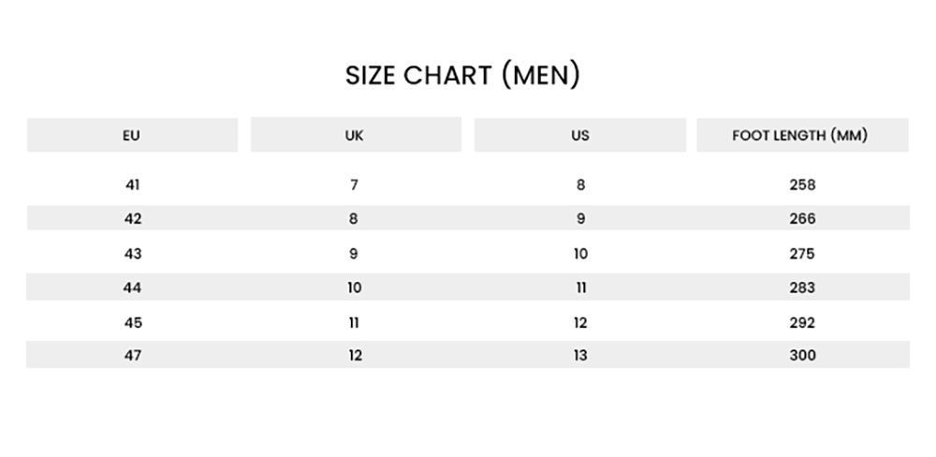Click US size 10 cell
The width and height of the screenshot is (936, 457).
point(580,254)
